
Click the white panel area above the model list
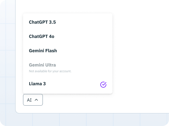[68, 6]
